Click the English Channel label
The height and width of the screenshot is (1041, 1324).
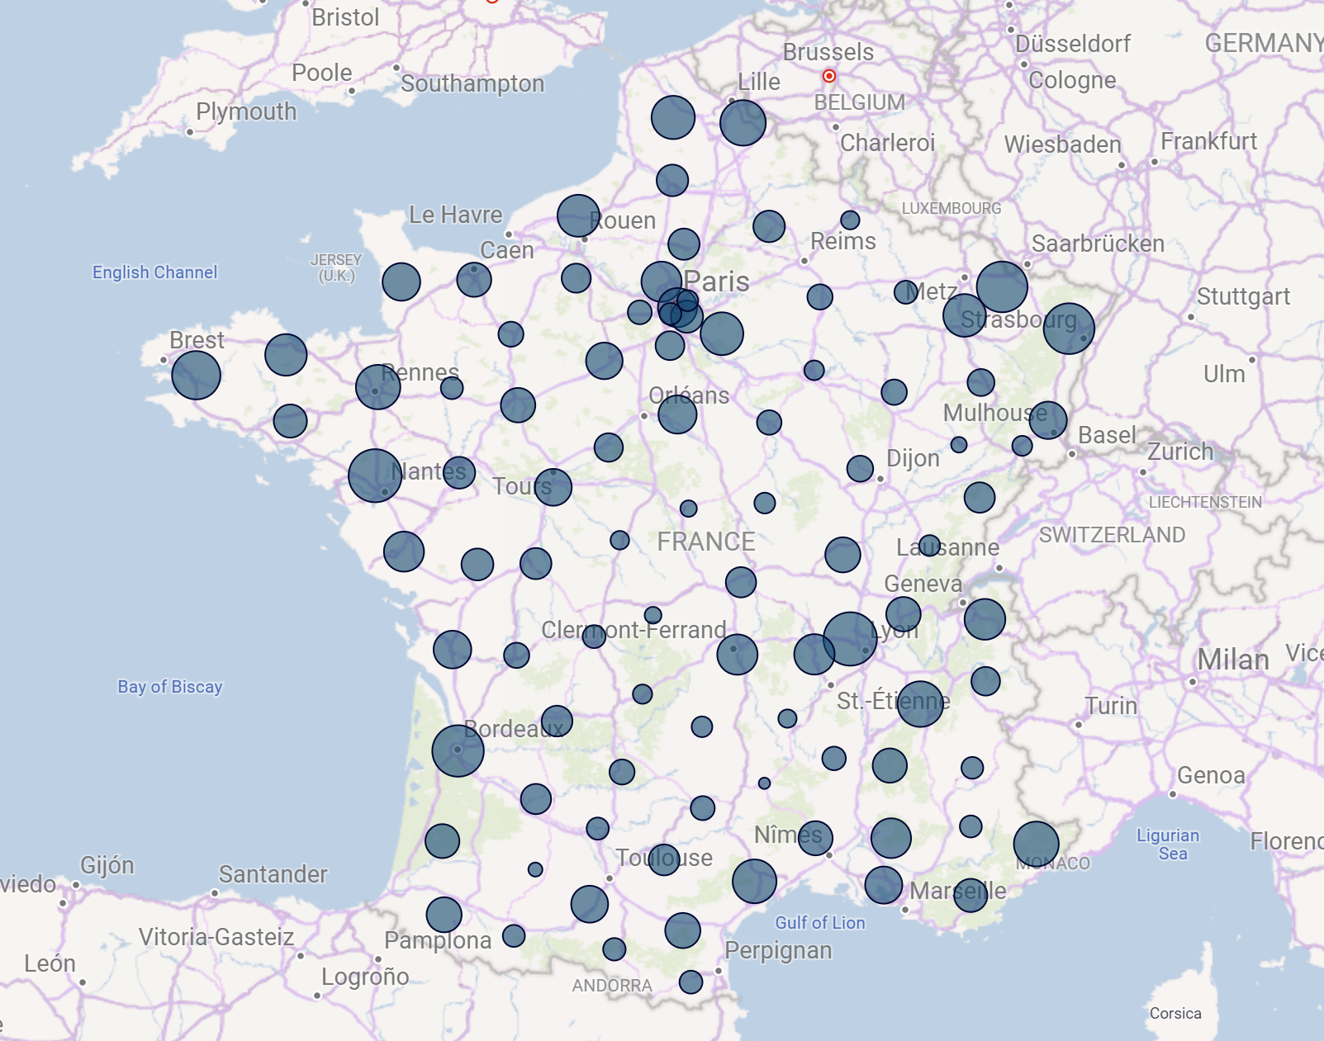154,272
